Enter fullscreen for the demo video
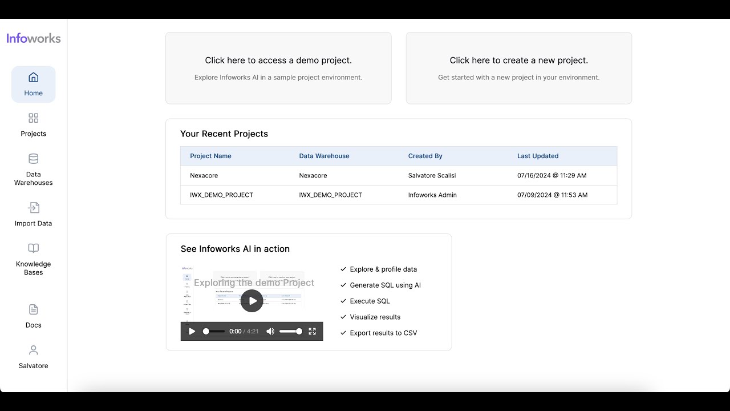 [312, 331]
